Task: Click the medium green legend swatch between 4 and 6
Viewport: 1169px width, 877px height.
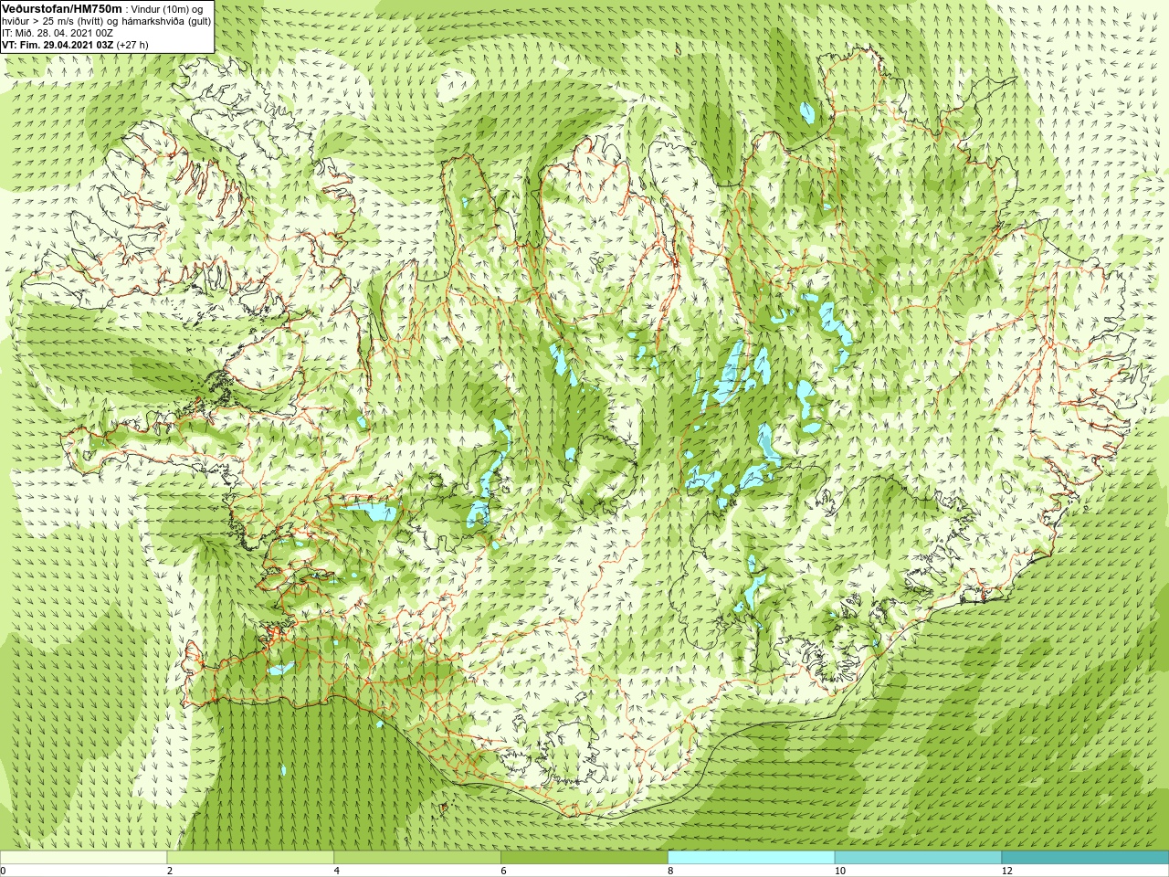Action: click(x=417, y=858)
